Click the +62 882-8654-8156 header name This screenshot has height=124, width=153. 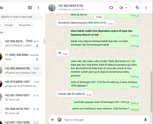click(x=71, y=6)
